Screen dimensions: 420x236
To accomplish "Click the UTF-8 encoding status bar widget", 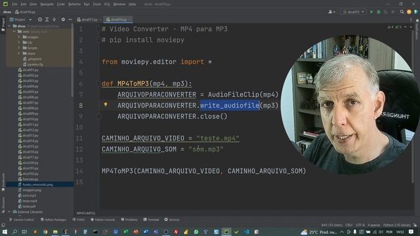I will (360, 225).
